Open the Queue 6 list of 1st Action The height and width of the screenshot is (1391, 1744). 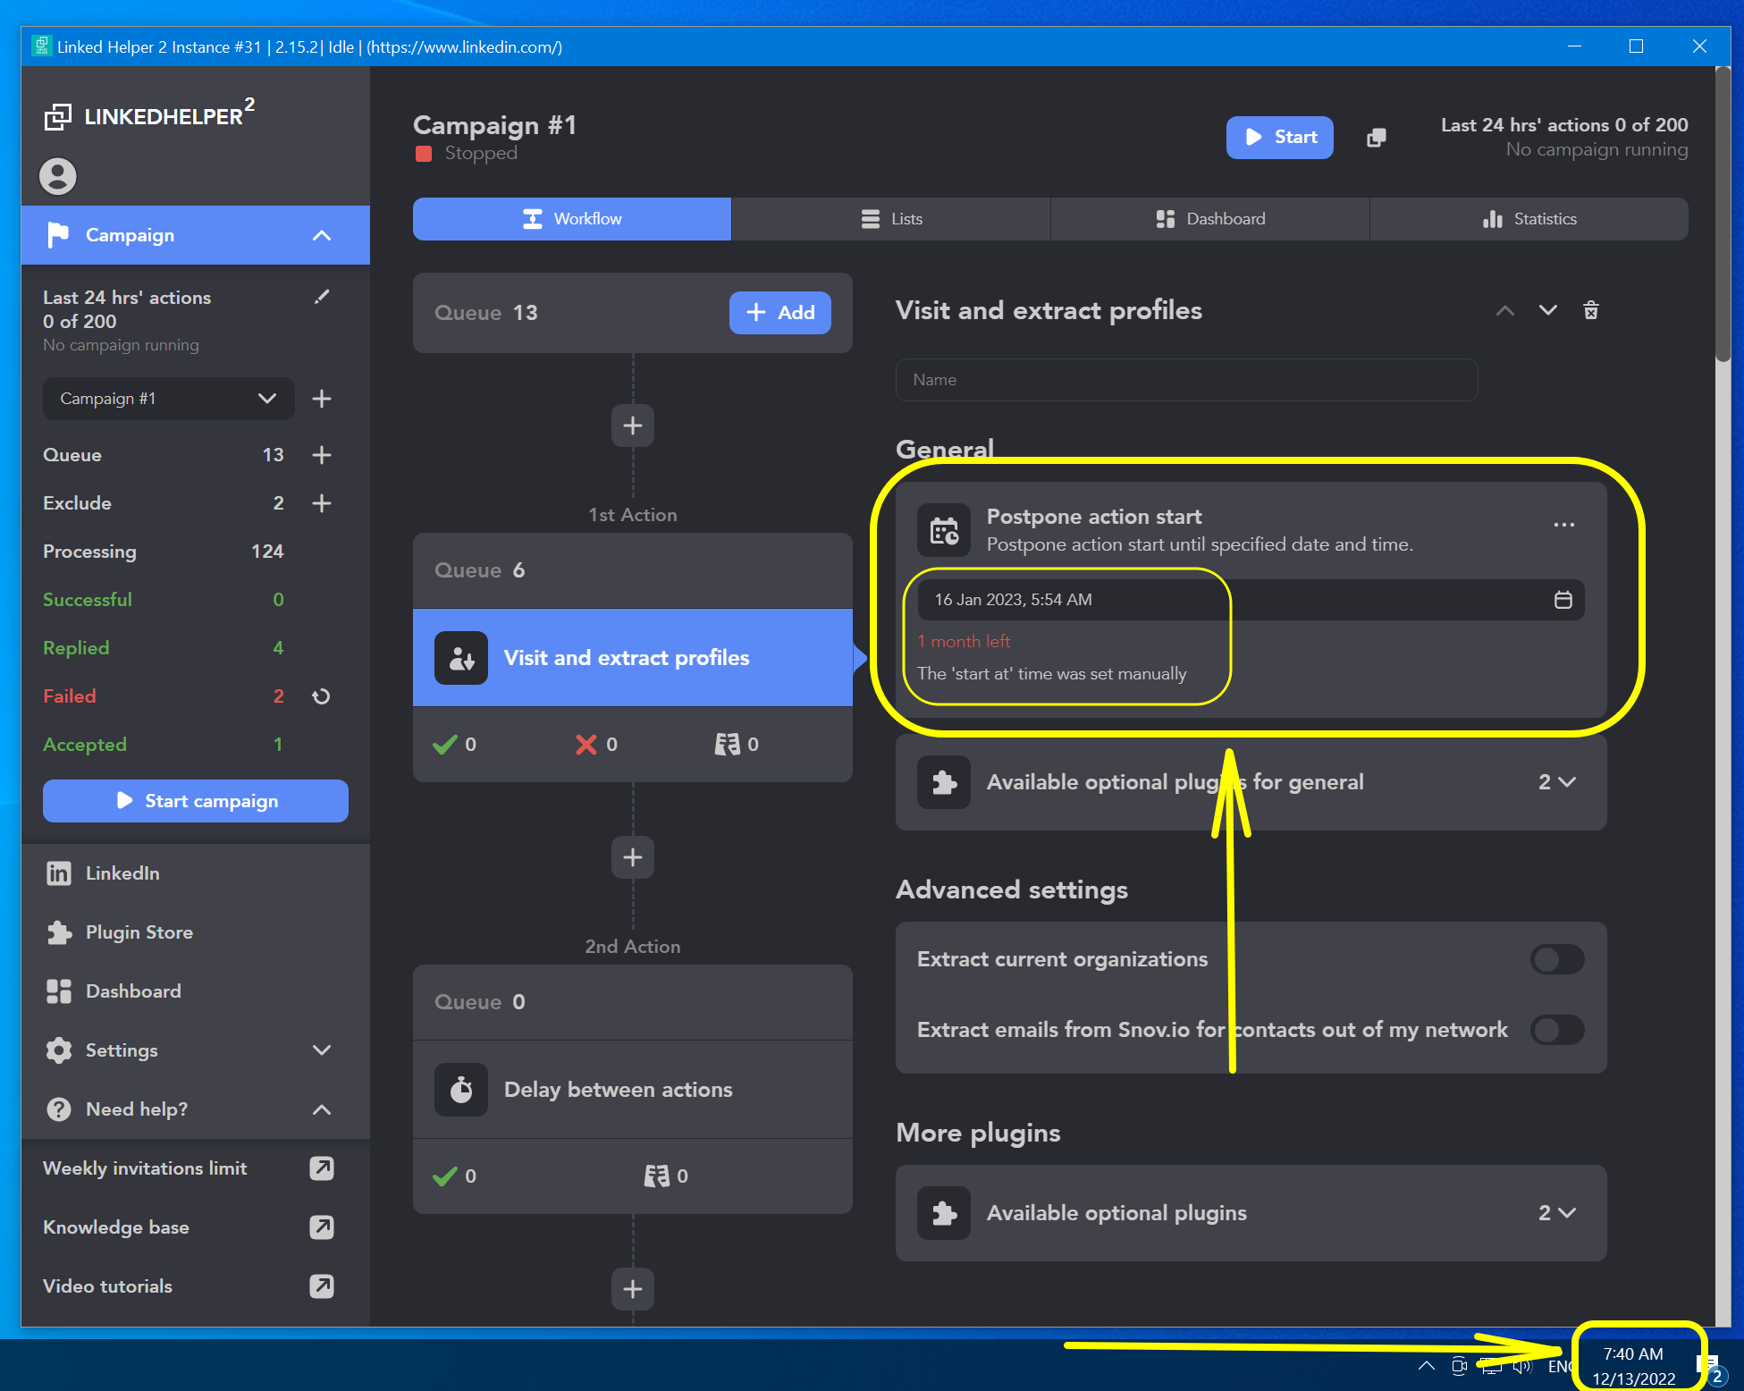click(x=633, y=570)
